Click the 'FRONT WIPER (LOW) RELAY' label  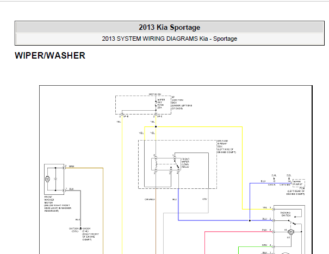click(185, 163)
